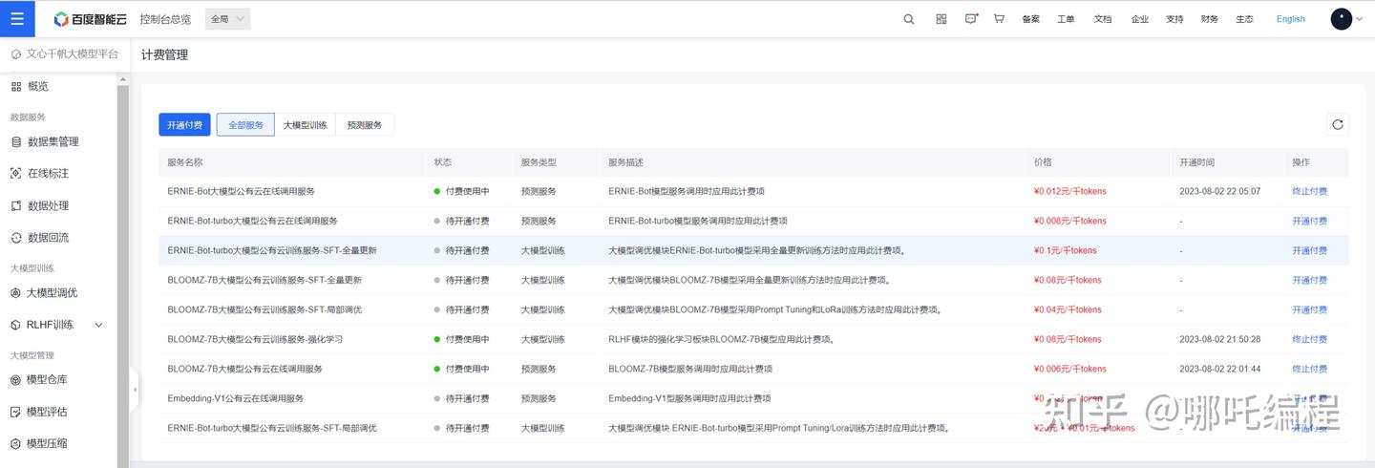1375x468 pixels.
Task: Click the 数据回流 sidebar icon
Action: pos(16,237)
